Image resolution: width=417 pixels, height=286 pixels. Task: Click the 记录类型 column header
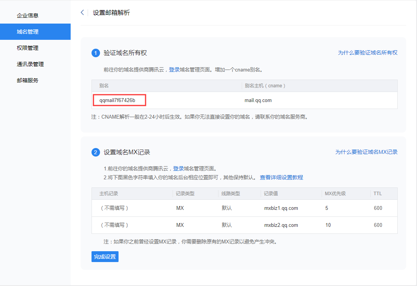(x=185, y=193)
